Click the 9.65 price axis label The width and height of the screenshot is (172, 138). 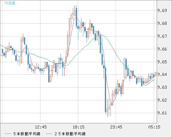162,62
